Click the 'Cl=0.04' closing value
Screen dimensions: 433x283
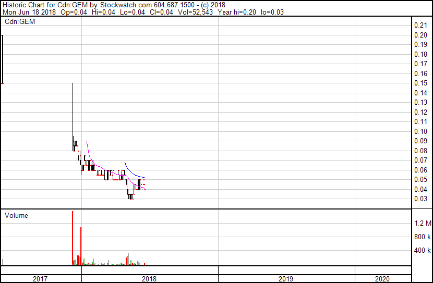[x=161, y=12]
